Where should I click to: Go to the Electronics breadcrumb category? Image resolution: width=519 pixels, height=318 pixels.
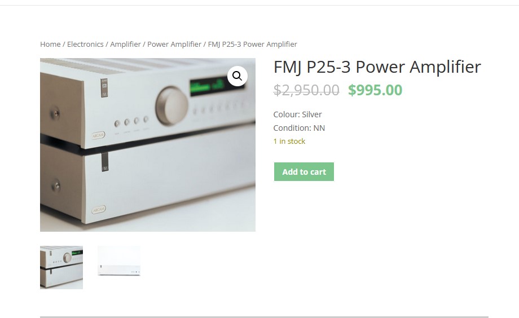[85, 45]
